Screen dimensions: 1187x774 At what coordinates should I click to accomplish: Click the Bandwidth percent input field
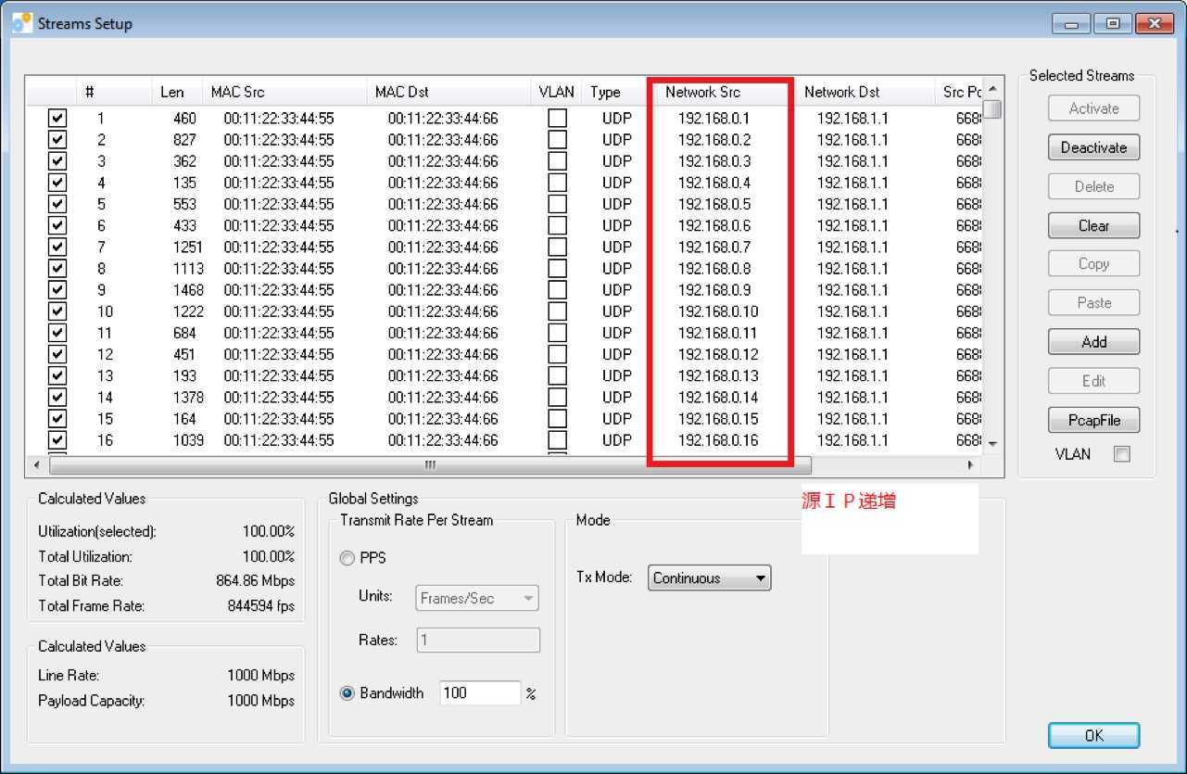480,692
